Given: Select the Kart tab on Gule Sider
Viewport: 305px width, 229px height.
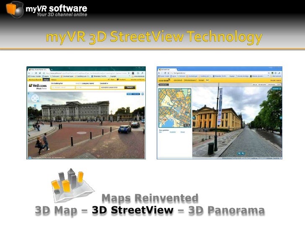Looking at the screenshot, I should pyautogui.click(x=207, y=80).
